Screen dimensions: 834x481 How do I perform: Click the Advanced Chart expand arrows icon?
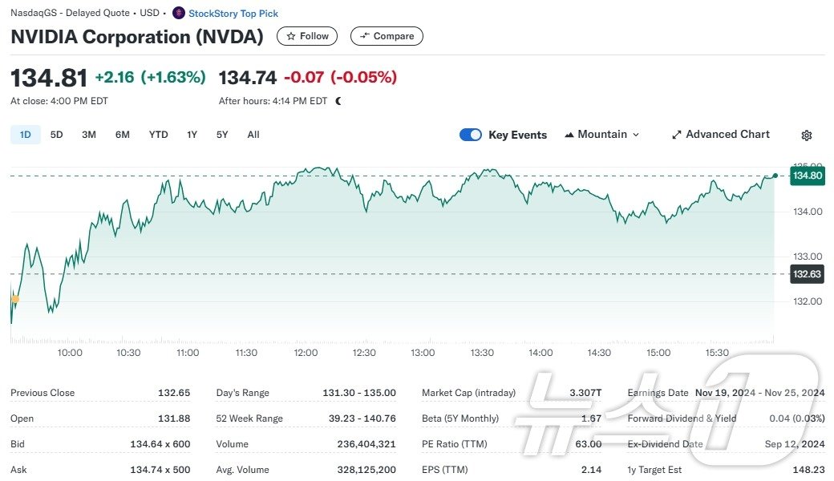(676, 135)
